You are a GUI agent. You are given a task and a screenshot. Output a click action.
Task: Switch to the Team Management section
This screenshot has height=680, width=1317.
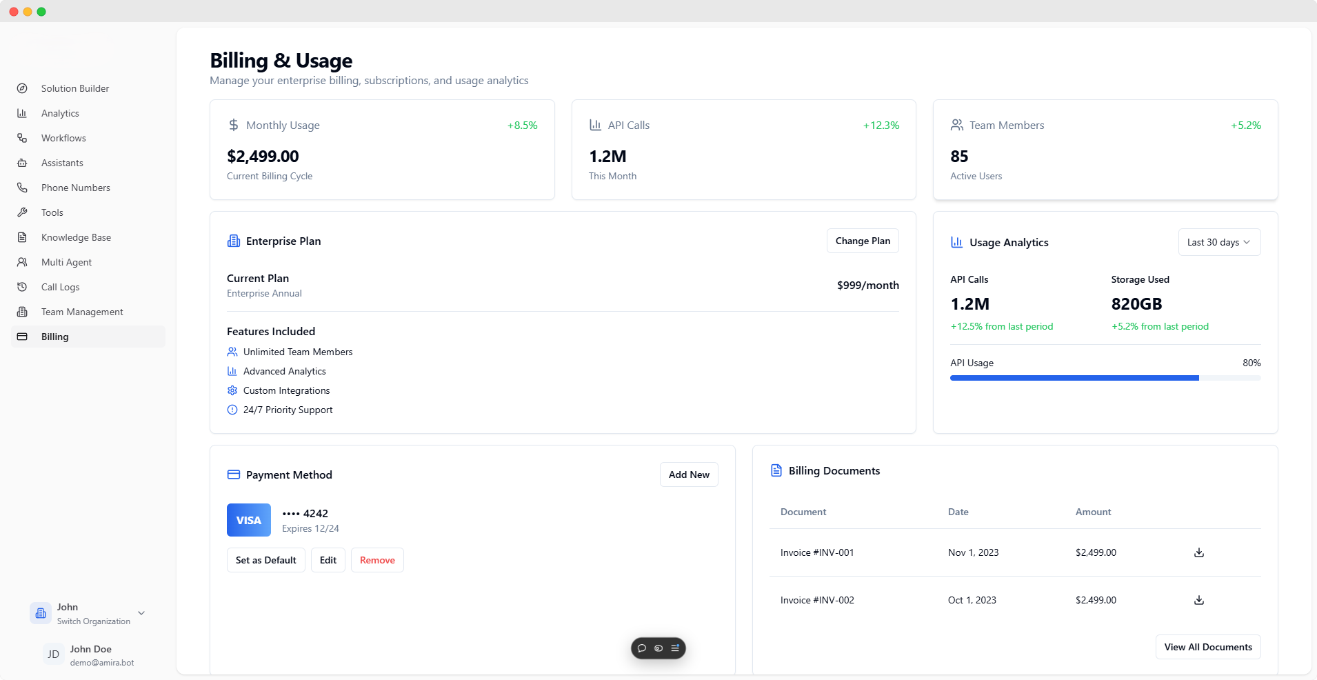pos(81,312)
